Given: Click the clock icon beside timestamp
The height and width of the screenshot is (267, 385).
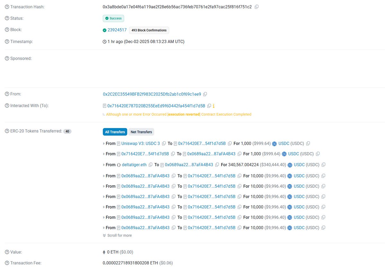Looking at the screenshot, I should point(105,42).
